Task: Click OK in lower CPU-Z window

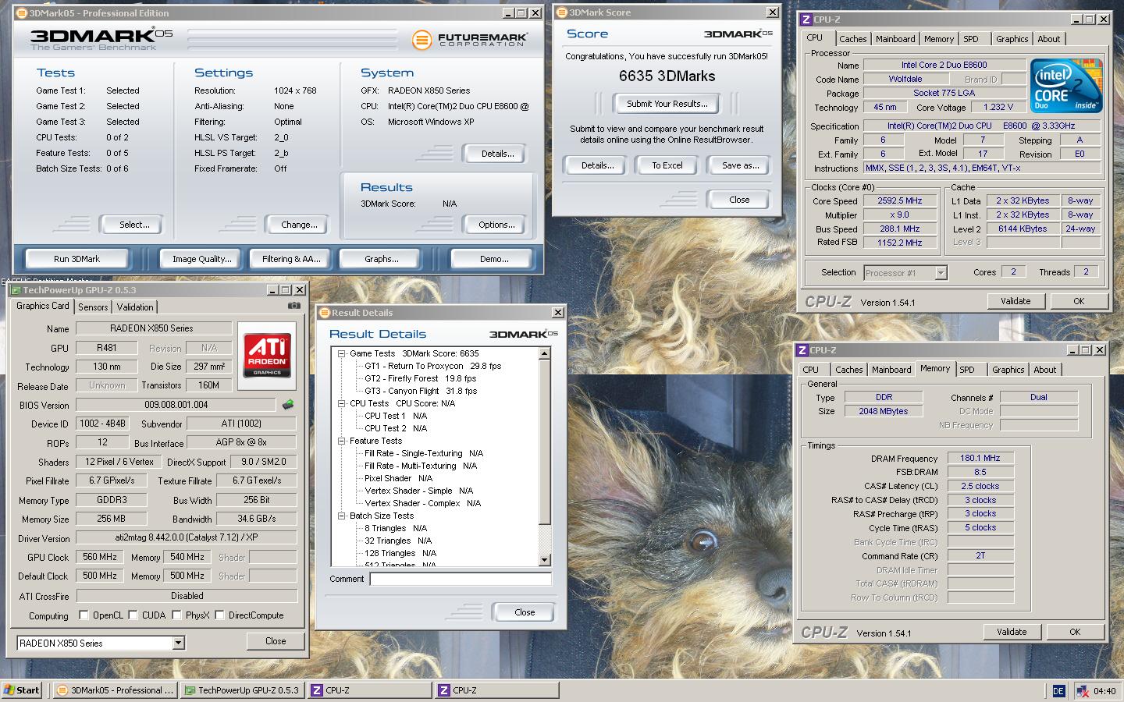Action: [1075, 632]
